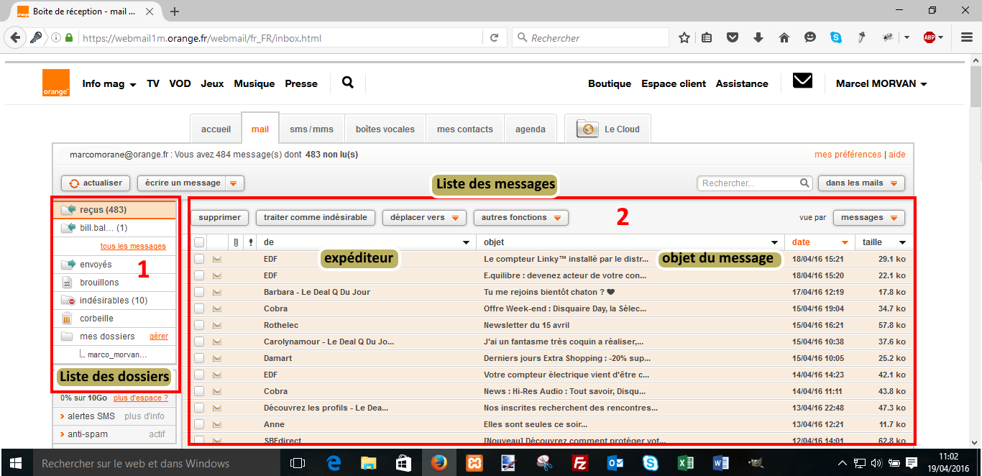Screen dimensions: 982x476
Task: Click the paperclip attachment column header icon
Action: tap(235, 242)
